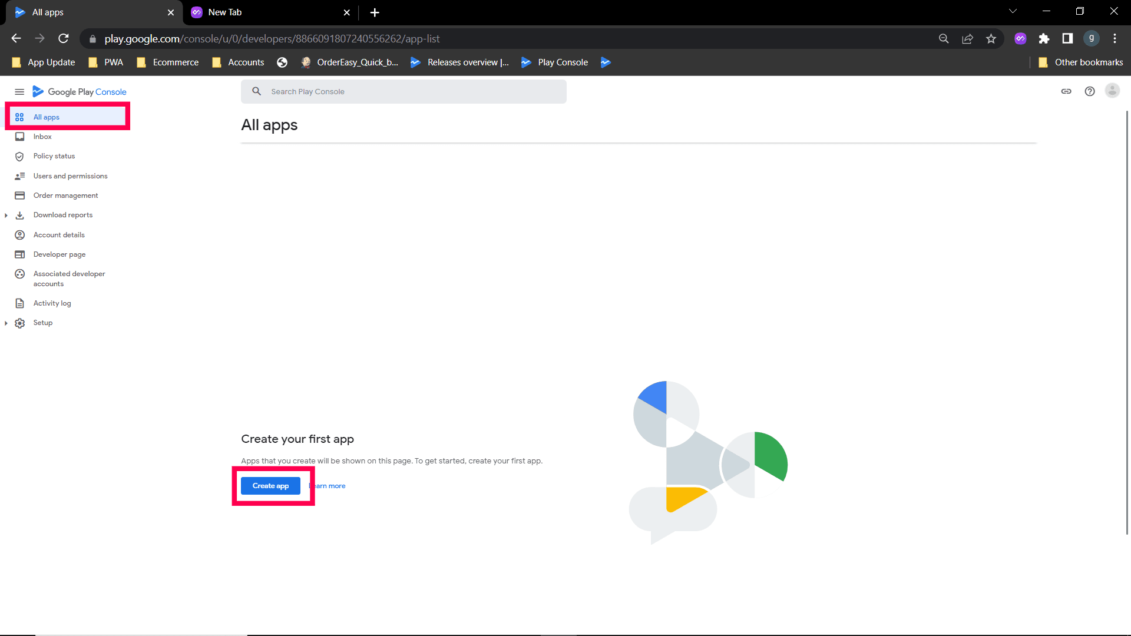The width and height of the screenshot is (1131, 636).
Task: Click the browser extensions puzzle icon
Action: pos(1044,39)
